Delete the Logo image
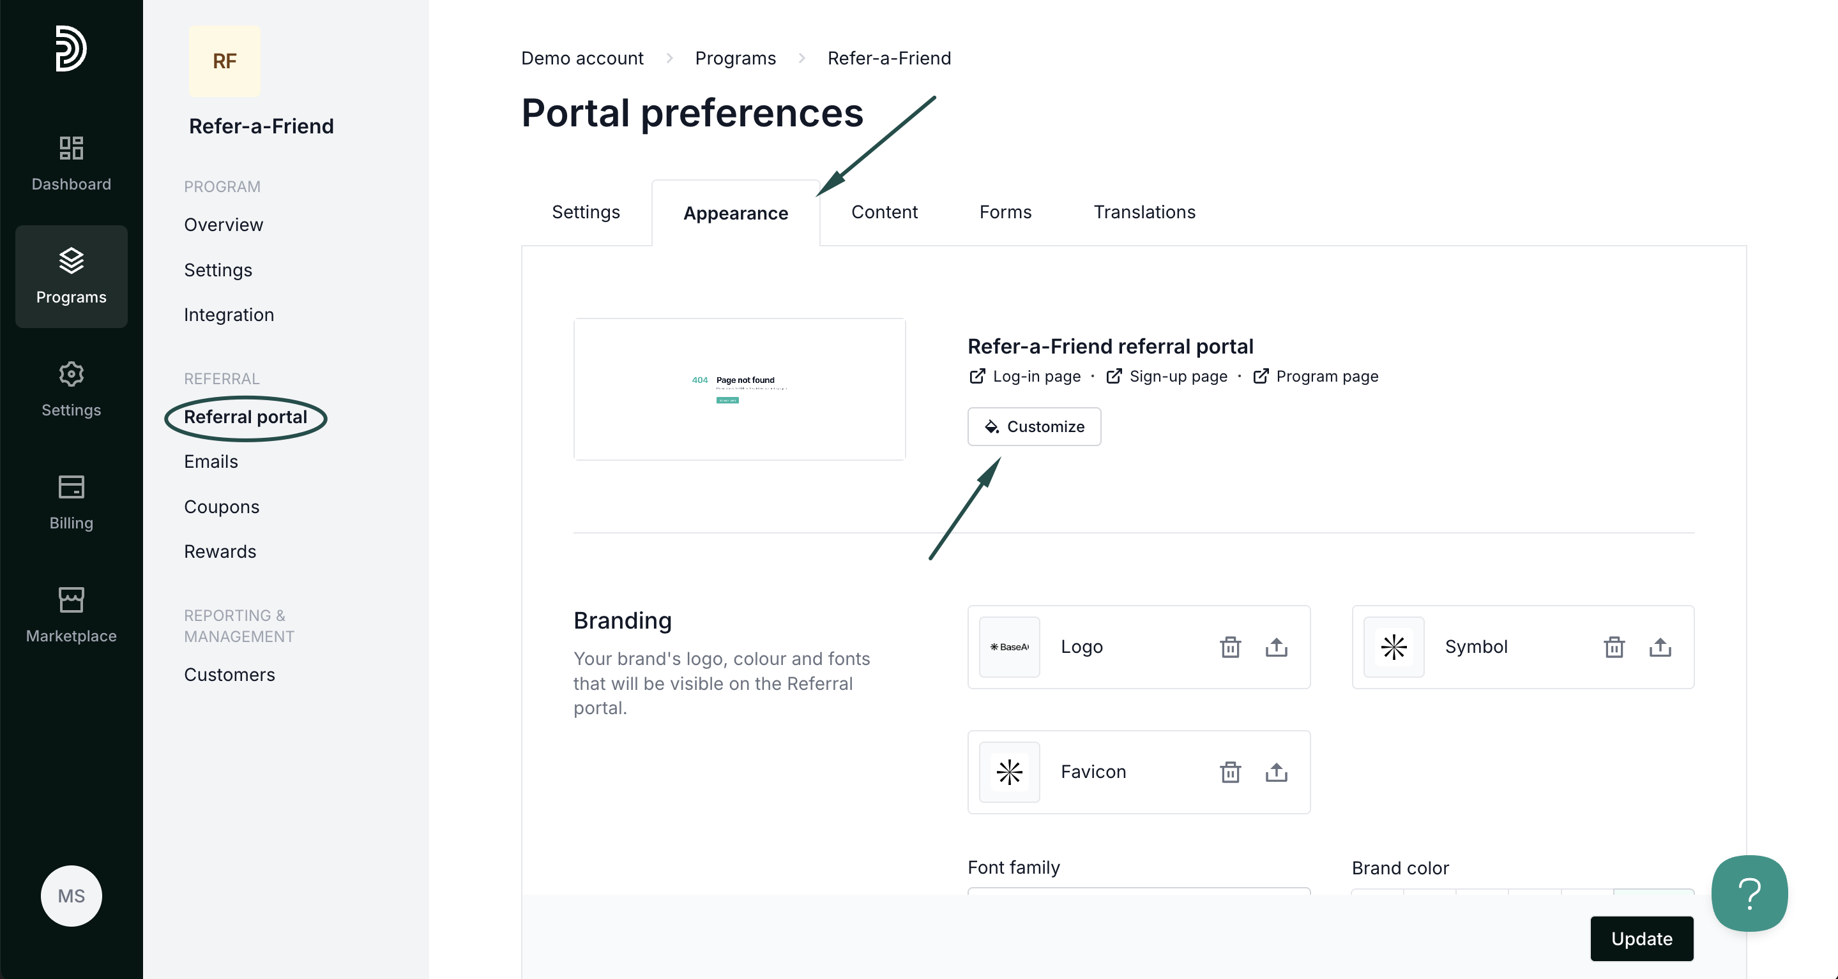Image resolution: width=1838 pixels, height=979 pixels. pos(1230,646)
